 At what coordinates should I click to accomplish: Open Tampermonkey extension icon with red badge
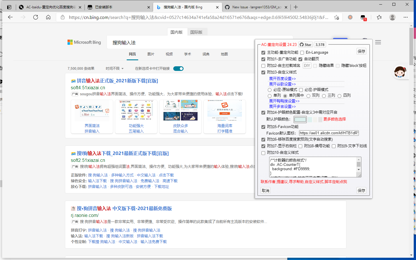[x=363, y=18]
